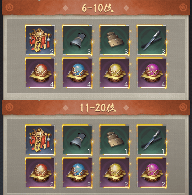Click the blue orb with quantity 4
192x195 pixels.
tap(78, 73)
